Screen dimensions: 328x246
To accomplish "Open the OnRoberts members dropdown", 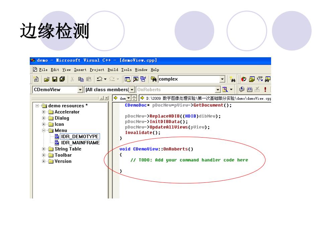I will [218, 90].
